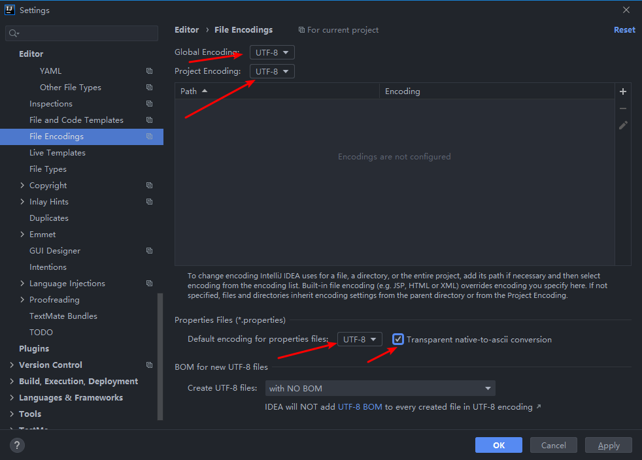
Task: Expand the Version Control section
Action: (12, 365)
